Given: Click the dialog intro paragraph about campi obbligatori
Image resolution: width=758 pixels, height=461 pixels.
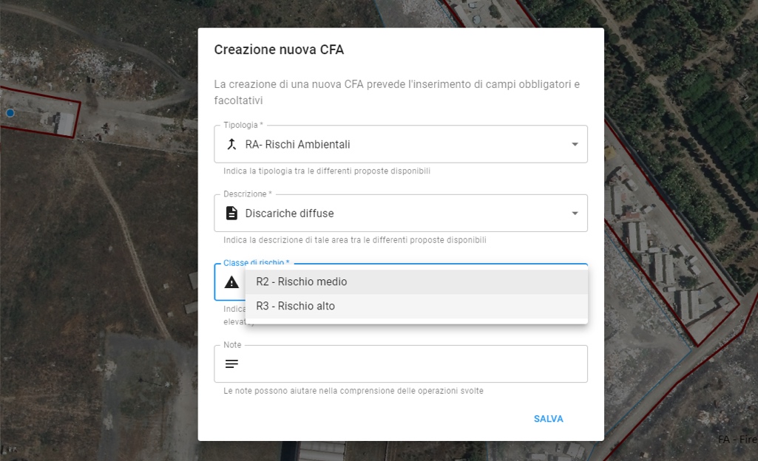Looking at the screenshot, I should click(396, 92).
